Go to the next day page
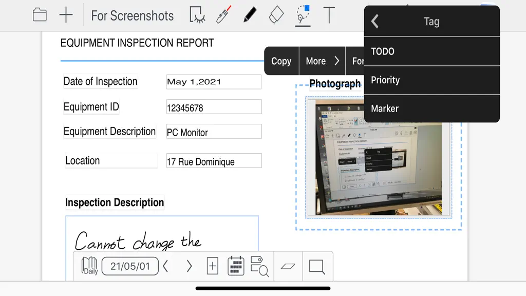The width and height of the screenshot is (526, 296). click(189, 266)
